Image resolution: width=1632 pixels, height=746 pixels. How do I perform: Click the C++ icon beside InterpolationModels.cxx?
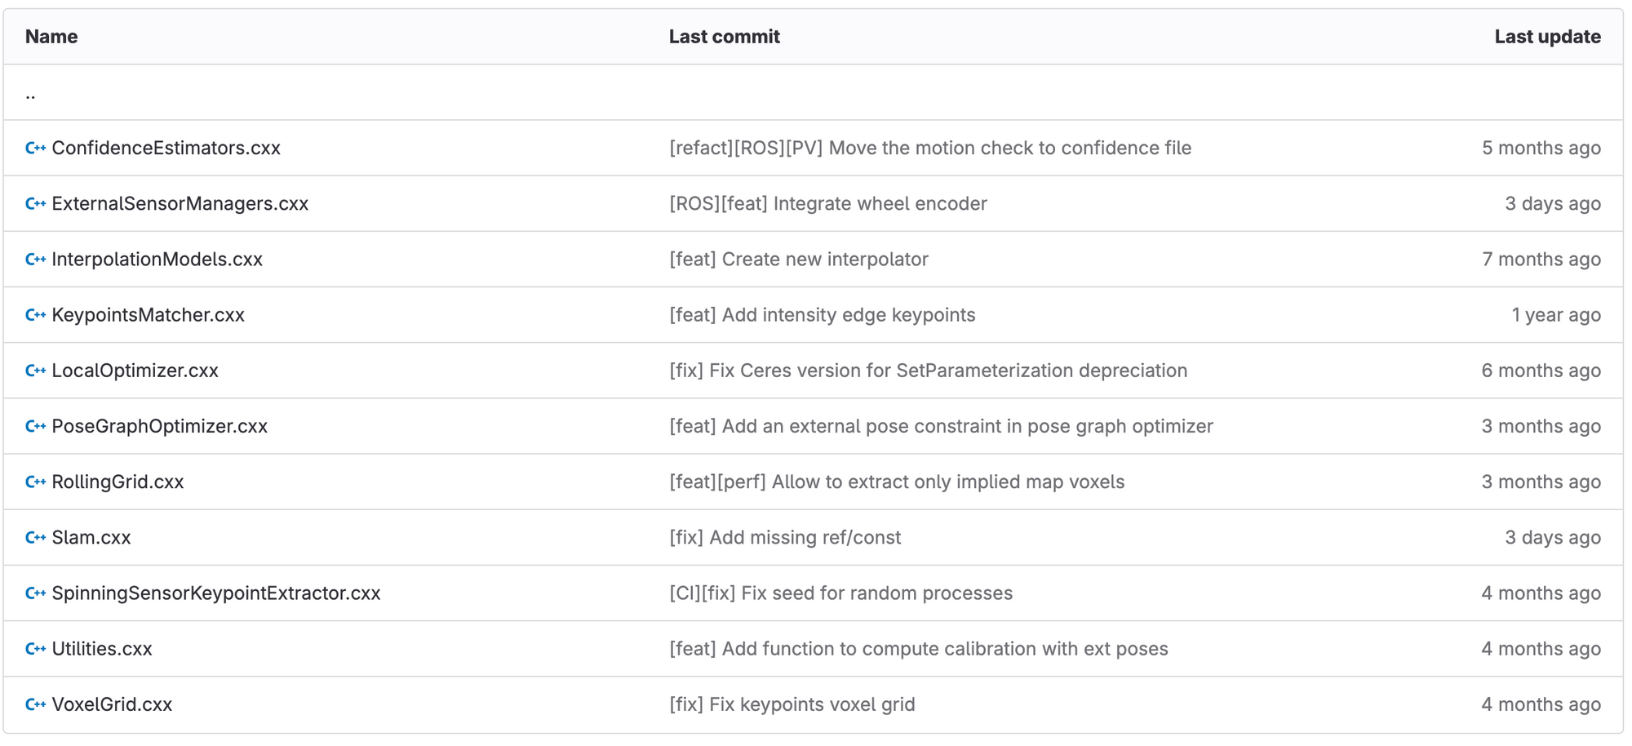[x=35, y=259]
